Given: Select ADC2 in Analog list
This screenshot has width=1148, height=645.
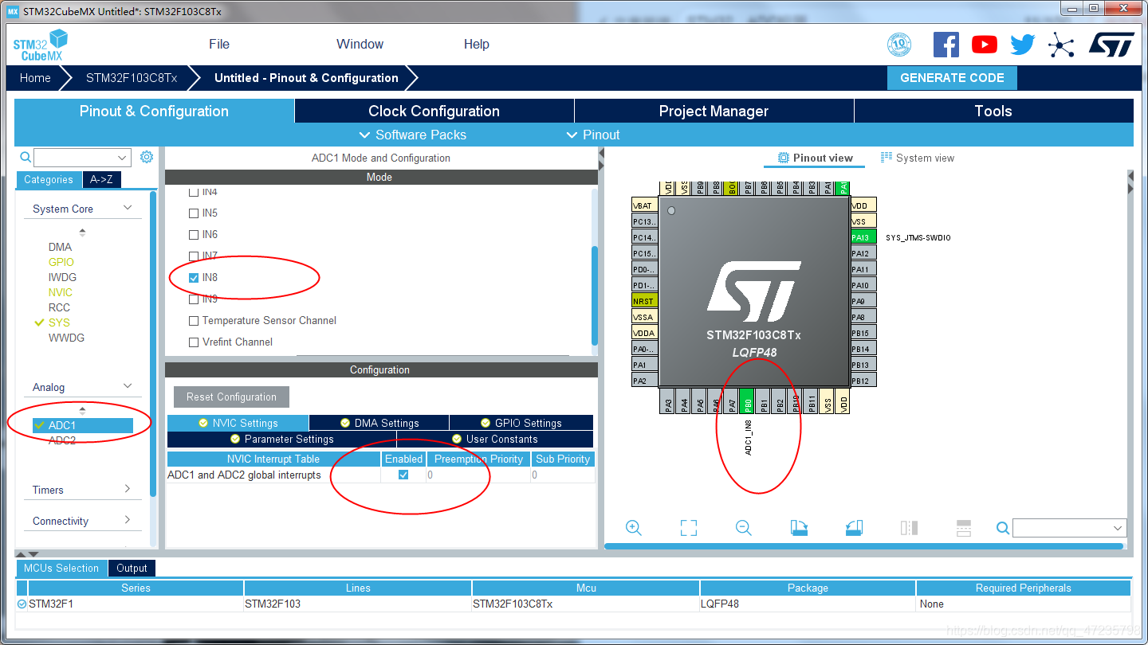Looking at the screenshot, I should point(62,440).
